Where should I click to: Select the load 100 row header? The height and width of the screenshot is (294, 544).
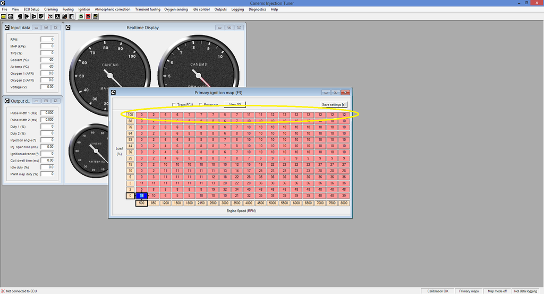tap(130, 115)
